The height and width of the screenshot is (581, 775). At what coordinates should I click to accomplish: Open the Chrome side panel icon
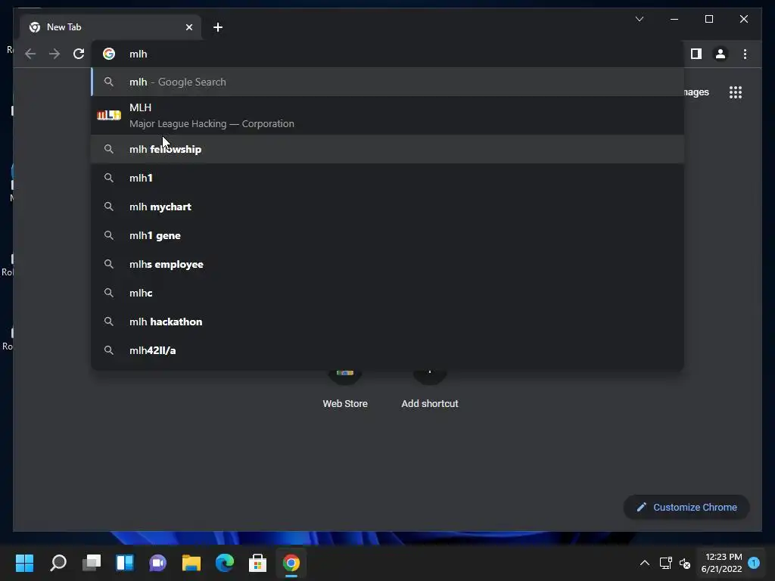[696, 54]
